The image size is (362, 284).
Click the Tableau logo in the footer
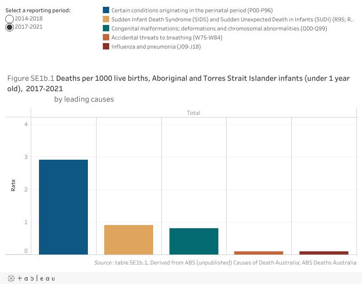point(31,278)
